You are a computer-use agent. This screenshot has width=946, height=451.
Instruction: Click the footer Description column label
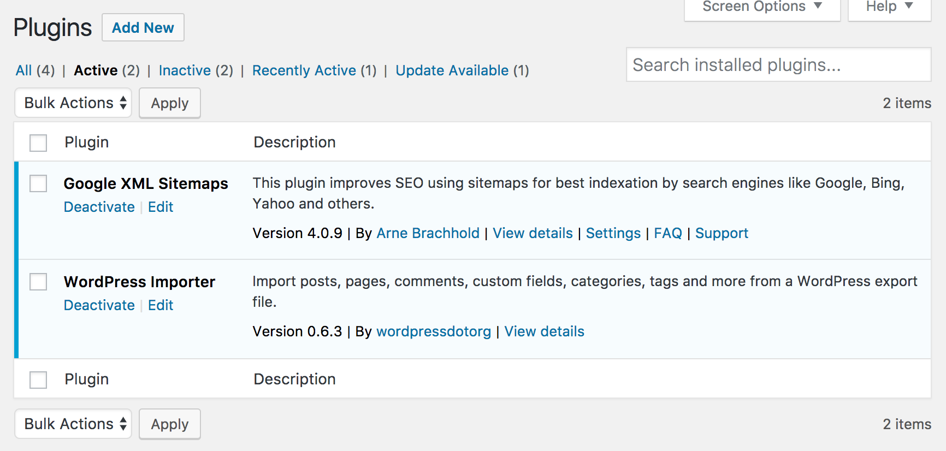click(294, 379)
